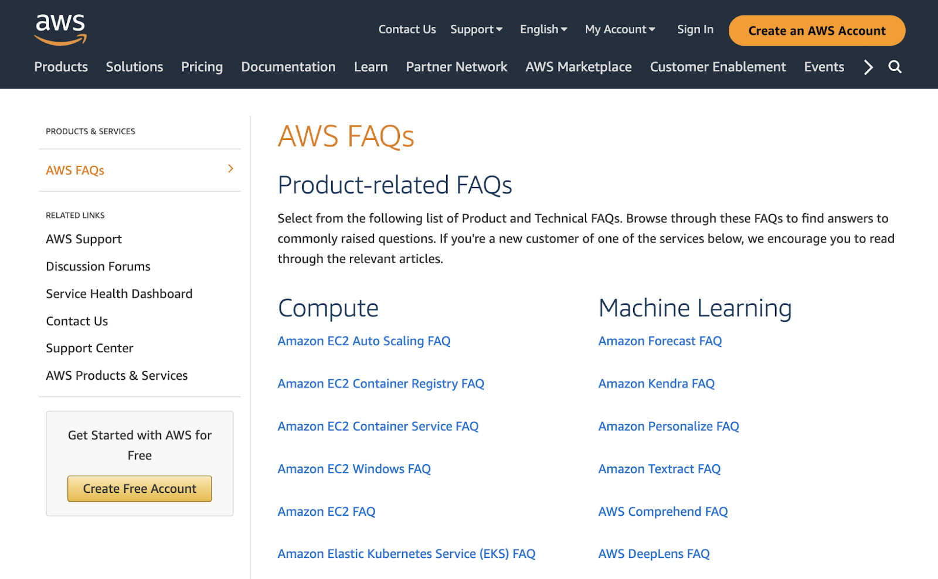Open the AWS Comprehend FAQ
This screenshot has height=579, width=938.
point(662,511)
